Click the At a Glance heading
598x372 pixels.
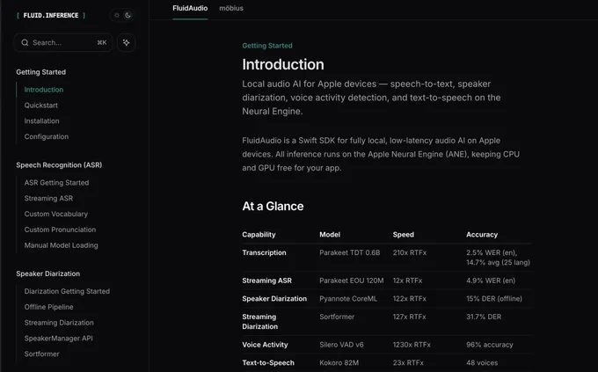[x=273, y=207]
